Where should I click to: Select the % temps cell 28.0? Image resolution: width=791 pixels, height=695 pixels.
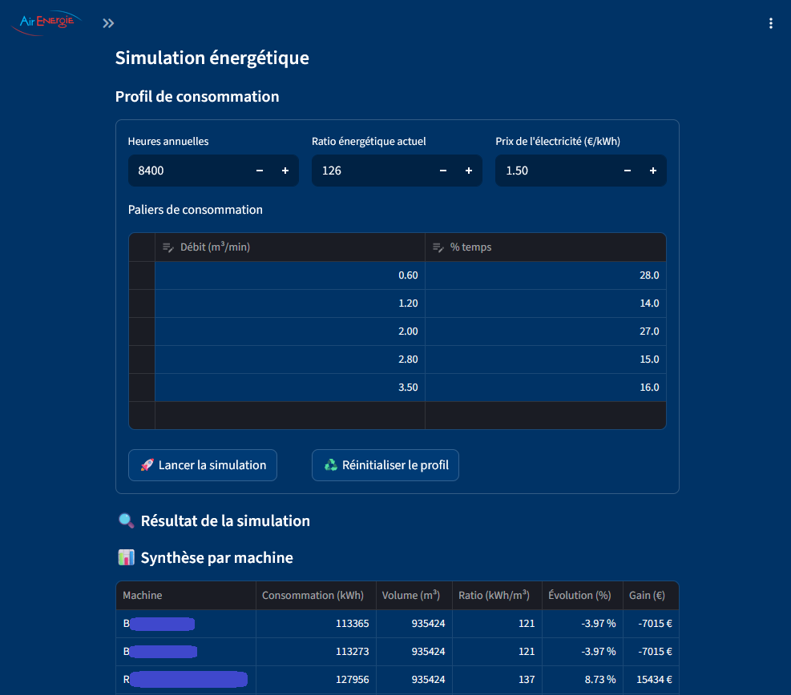pos(545,275)
